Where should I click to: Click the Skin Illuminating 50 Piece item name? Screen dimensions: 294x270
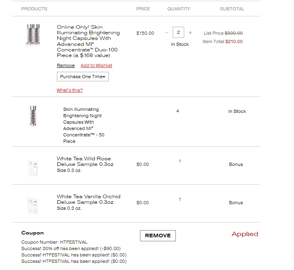[x=84, y=125]
